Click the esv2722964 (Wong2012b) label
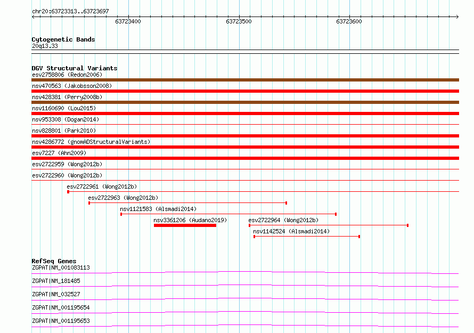 (283, 220)
